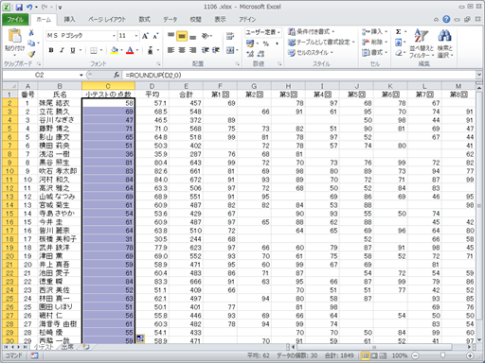This screenshot has width=485, height=363.
Task: Click the Fill down icon
Action: (x=399, y=43)
